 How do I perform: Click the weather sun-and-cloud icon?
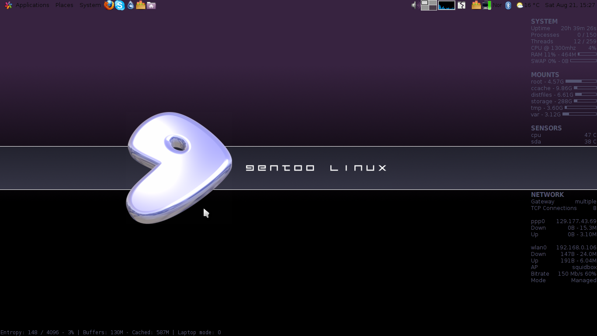click(x=520, y=5)
